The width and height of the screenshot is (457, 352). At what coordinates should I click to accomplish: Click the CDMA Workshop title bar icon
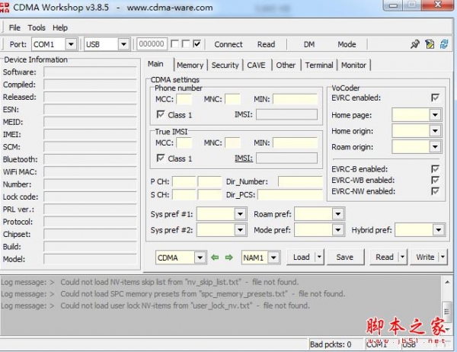(x=5, y=8)
